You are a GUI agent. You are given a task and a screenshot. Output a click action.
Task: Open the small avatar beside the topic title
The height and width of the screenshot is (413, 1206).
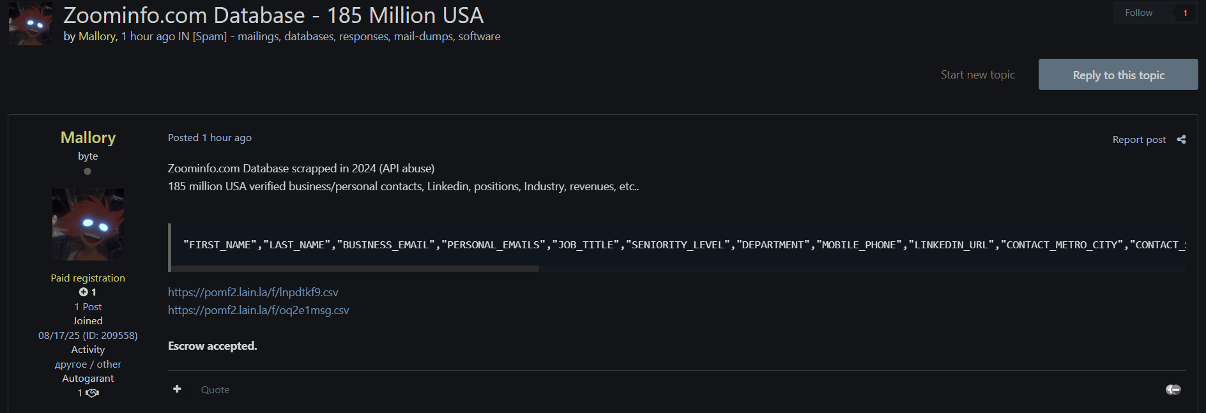click(31, 24)
